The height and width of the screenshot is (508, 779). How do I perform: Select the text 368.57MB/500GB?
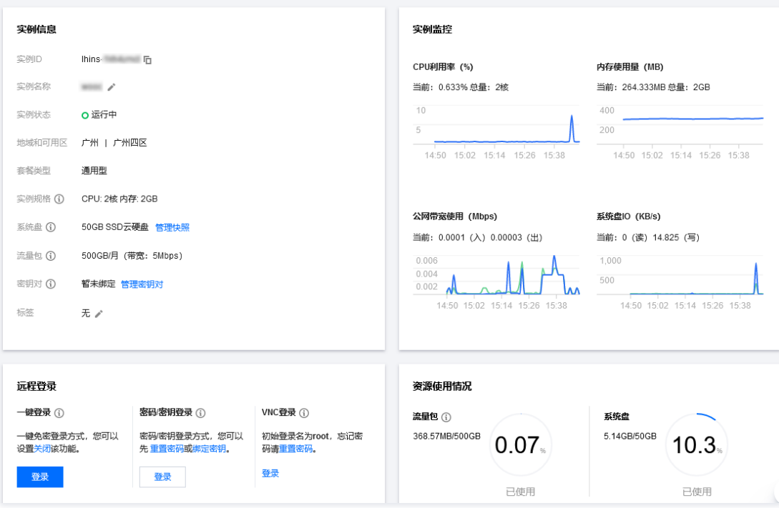click(446, 436)
